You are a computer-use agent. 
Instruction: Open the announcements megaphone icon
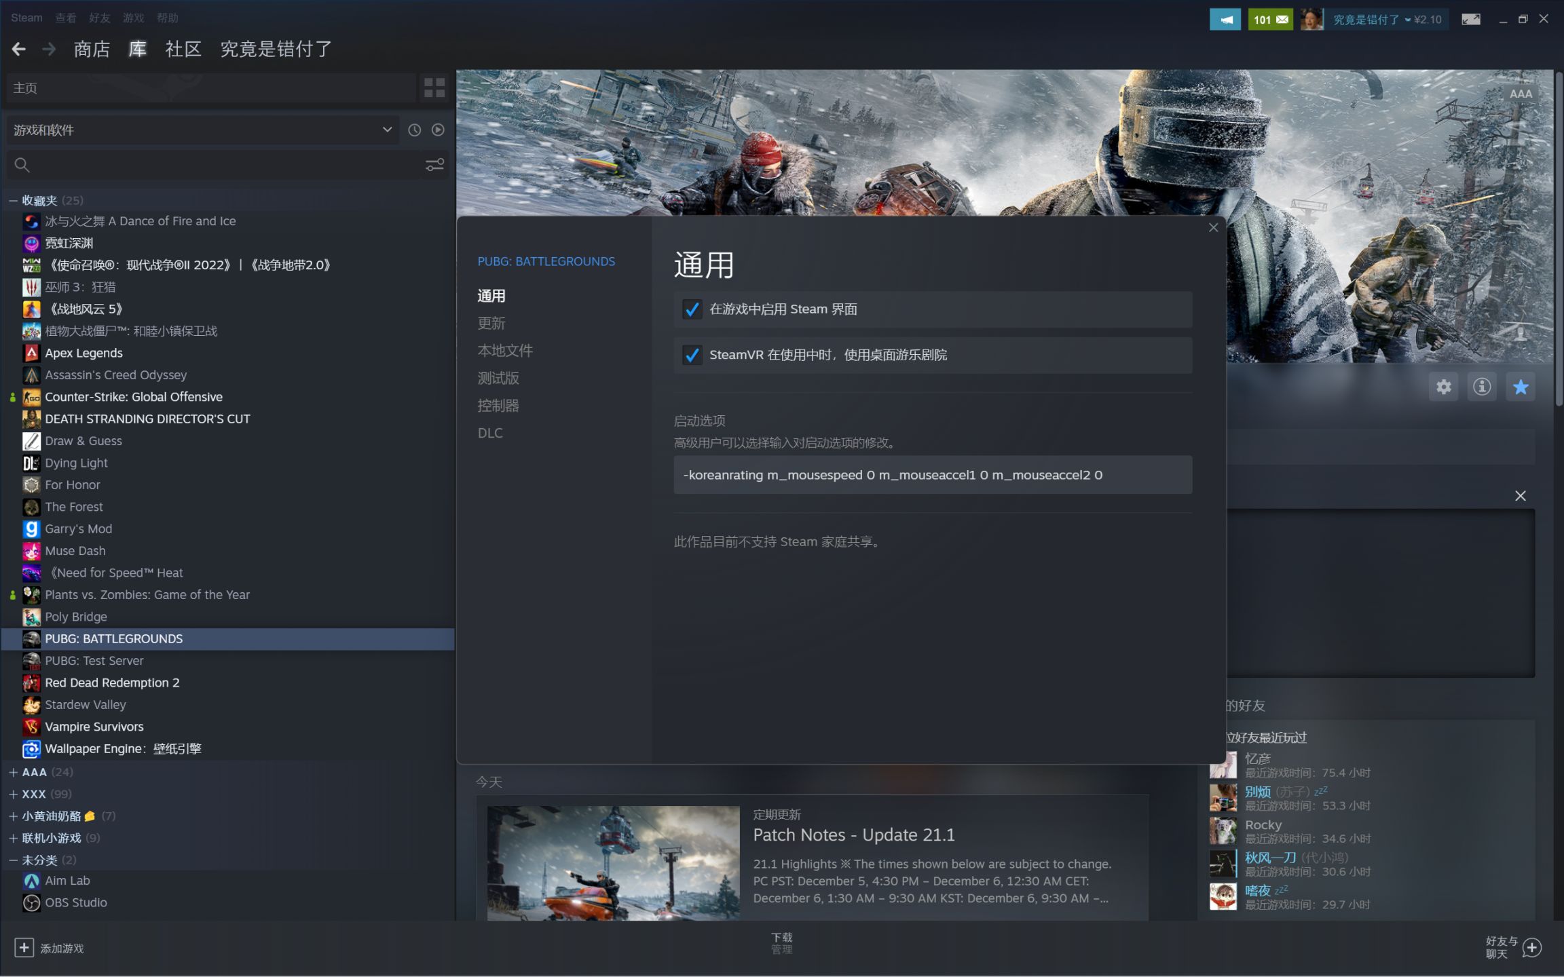click(1225, 19)
